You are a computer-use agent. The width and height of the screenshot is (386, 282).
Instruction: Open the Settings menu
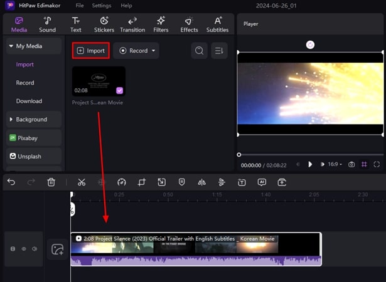pos(102,6)
